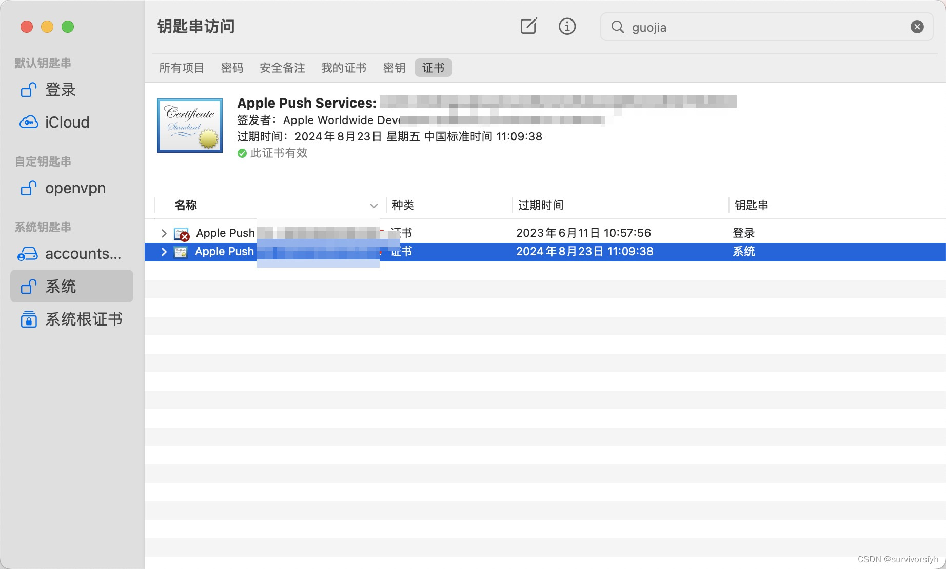Click the search field containing guojia

click(x=766, y=27)
